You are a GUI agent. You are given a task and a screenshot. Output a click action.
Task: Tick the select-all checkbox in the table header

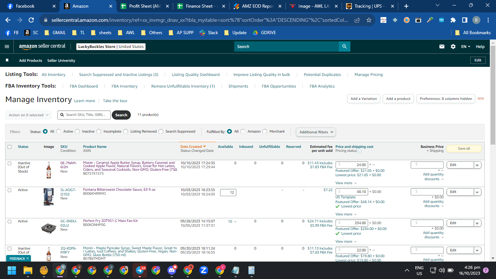pyautogui.click(x=10, y=147)
